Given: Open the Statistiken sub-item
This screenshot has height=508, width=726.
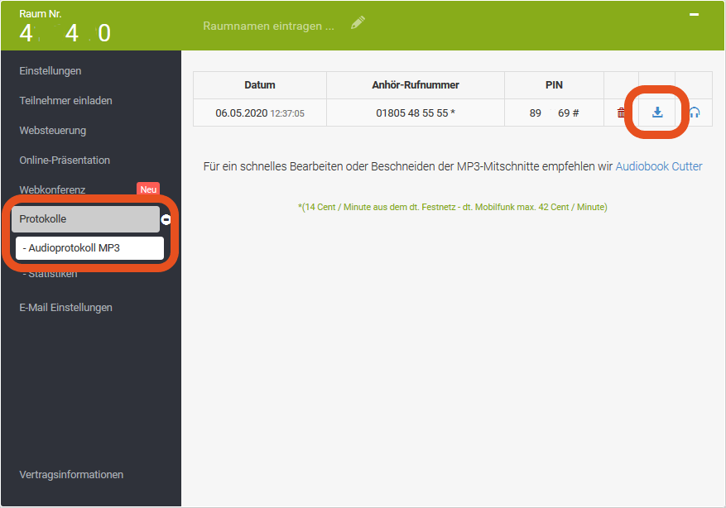Looking at the screenshot, I should 51,275.
